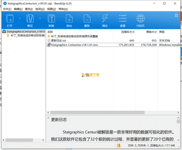
Task: Click the Code page (代码页) globe icon
Action: point(141,19)
